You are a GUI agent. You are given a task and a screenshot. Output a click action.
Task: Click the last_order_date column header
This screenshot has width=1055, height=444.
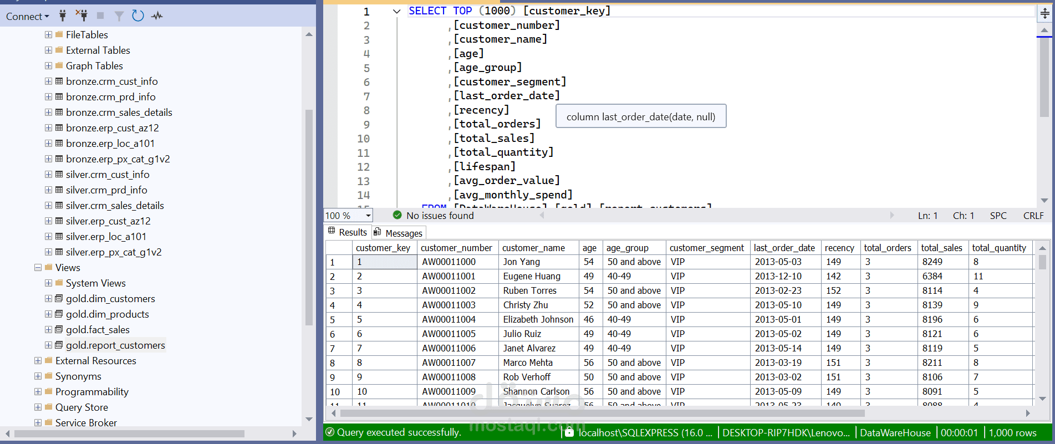tap(784, 248)
